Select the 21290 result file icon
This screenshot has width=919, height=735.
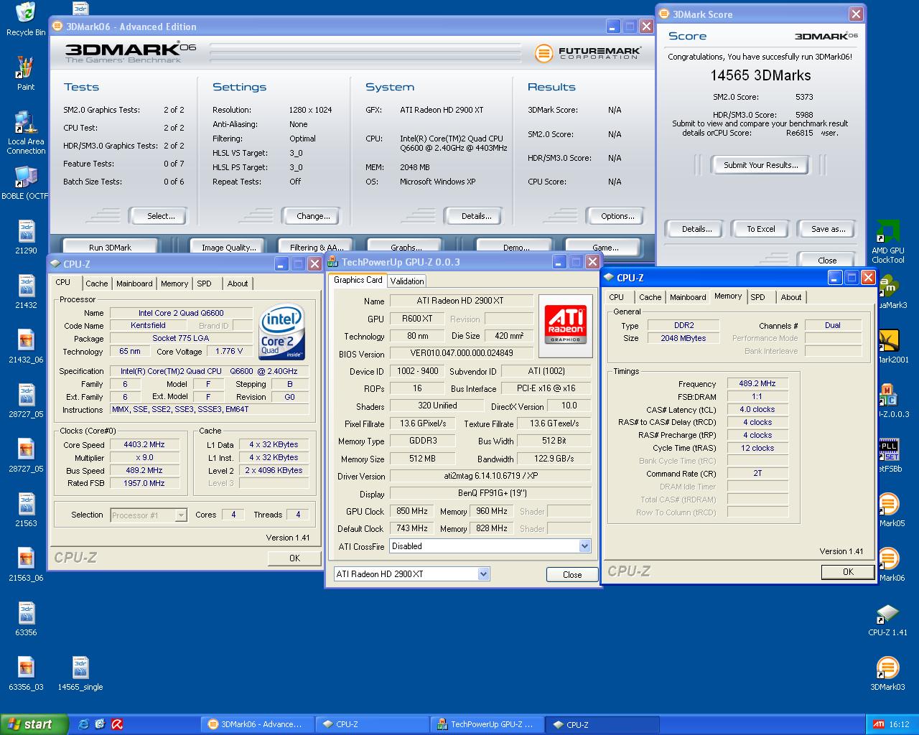click(26, 238)
